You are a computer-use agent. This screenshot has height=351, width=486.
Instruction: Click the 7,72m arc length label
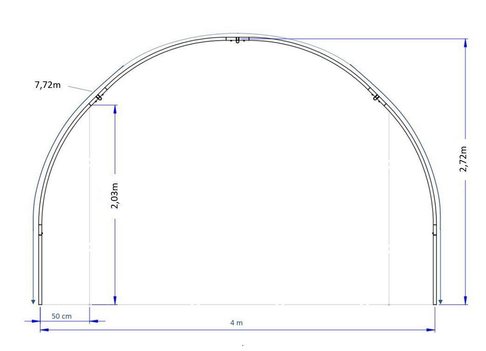[x=47, y=85]
